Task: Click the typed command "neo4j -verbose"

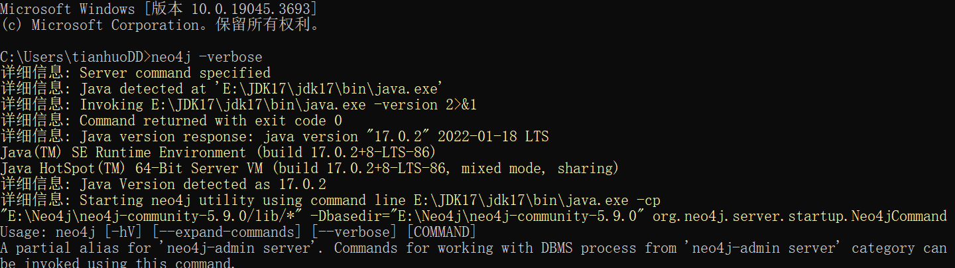Action: (x=207, y=57)
